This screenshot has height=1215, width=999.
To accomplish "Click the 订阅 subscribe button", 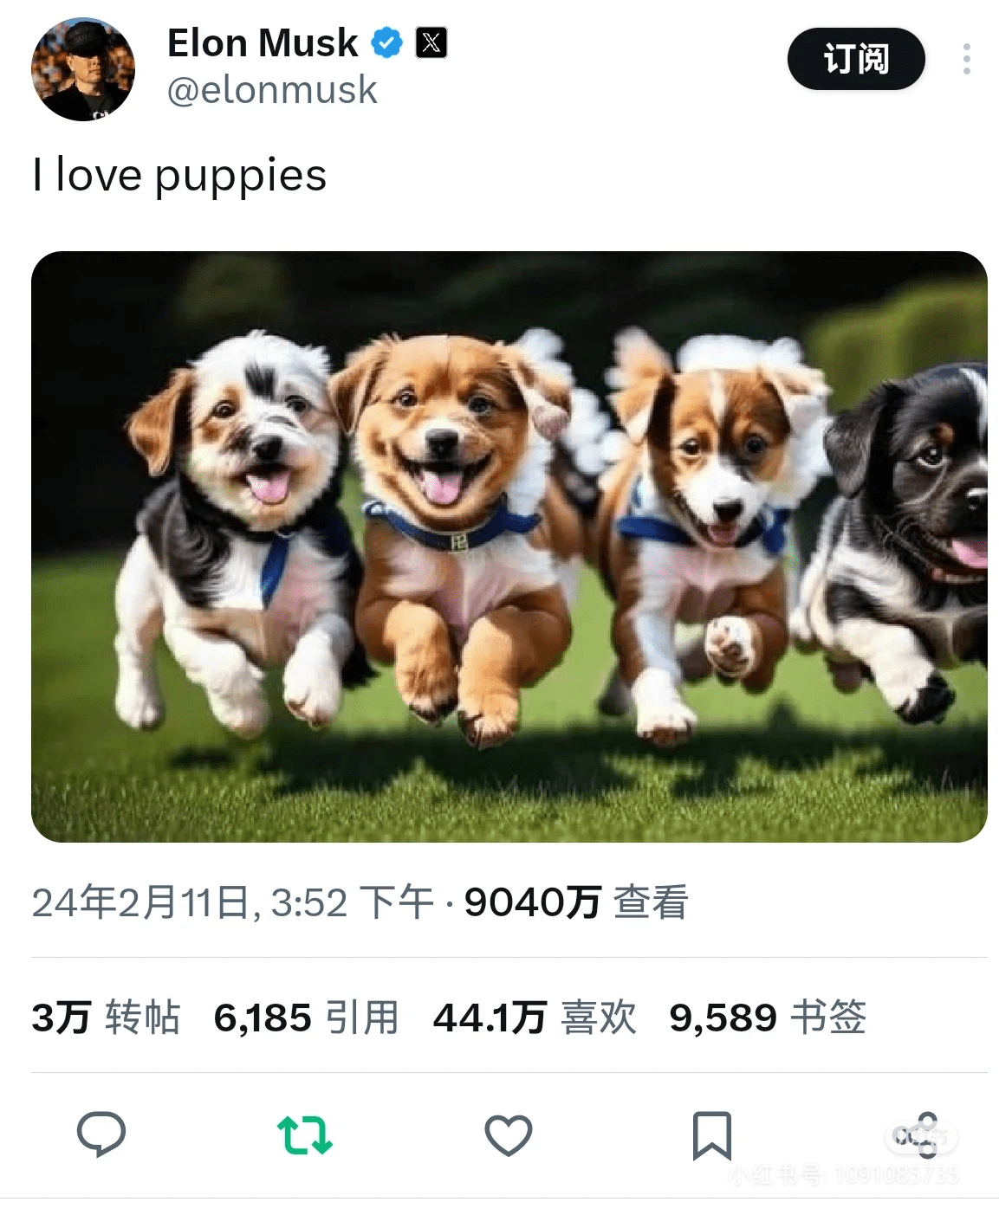I will pyautogui.click(x=856, y=59).
